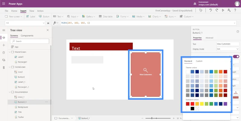Screen dimensions: 241x121
Task: Open the app launcher waffle icon
Action: click(4, 4)
